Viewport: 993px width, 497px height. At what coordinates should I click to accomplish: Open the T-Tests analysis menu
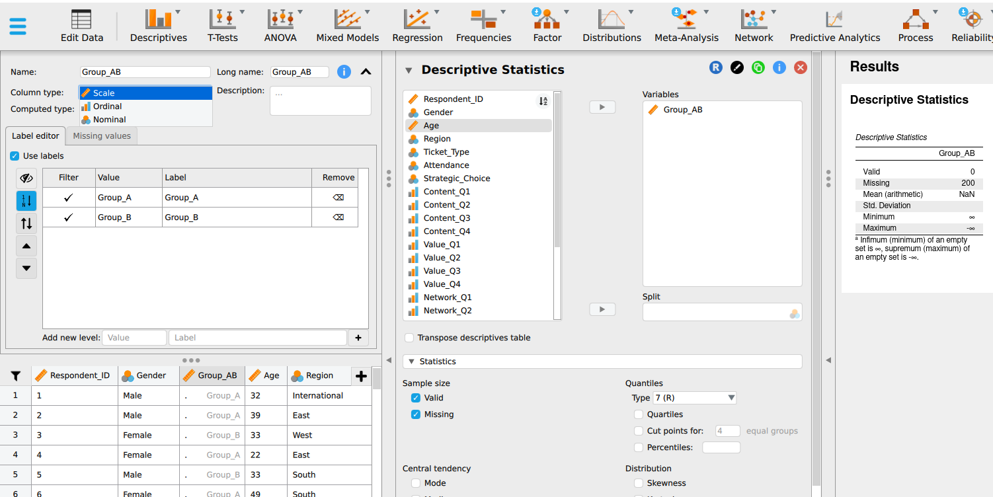pyautogui.click(x=223, y=26)
